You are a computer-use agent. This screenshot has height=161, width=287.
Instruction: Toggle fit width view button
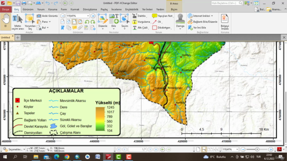[74, 22]
